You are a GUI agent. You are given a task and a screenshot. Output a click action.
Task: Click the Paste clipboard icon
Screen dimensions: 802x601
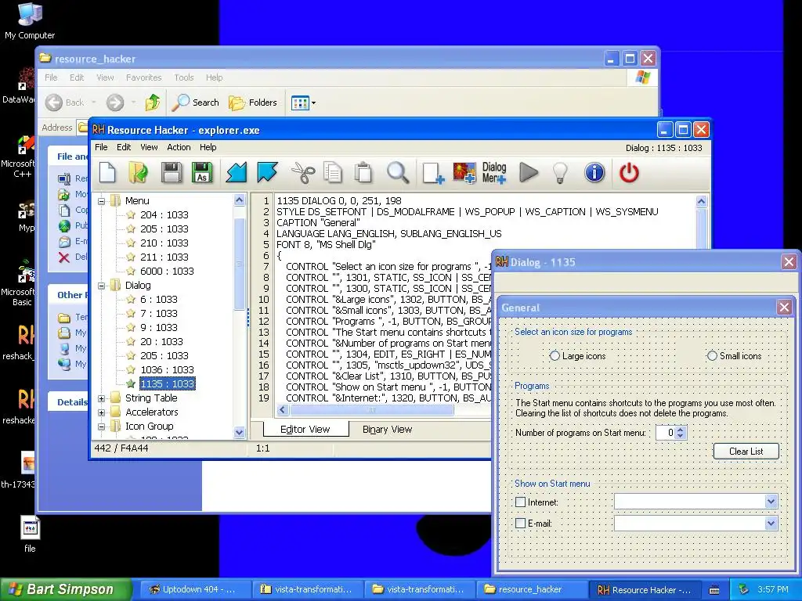pos(363,172)
